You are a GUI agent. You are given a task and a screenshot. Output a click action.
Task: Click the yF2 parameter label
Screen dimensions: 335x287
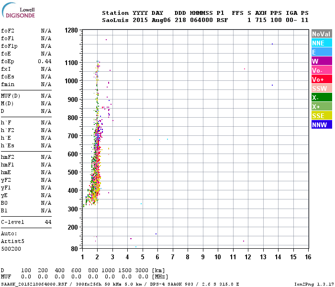click(6, 180)
